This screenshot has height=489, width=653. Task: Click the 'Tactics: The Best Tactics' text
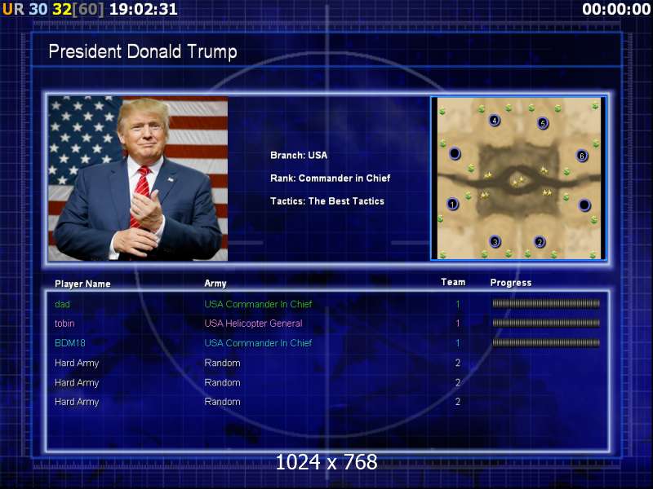click(x=327, y=201)
